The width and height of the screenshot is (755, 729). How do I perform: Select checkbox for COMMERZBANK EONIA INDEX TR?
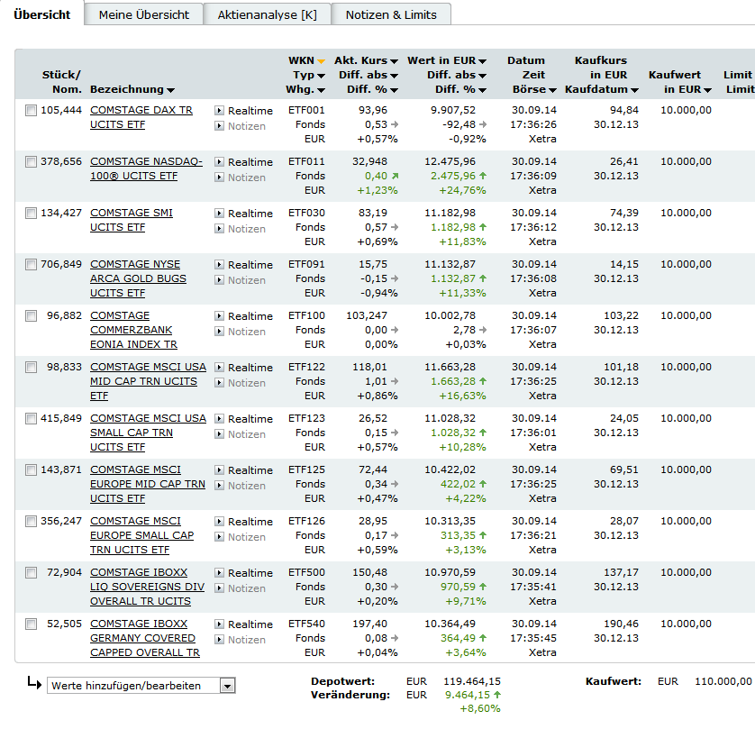click(x=31, y=316)
